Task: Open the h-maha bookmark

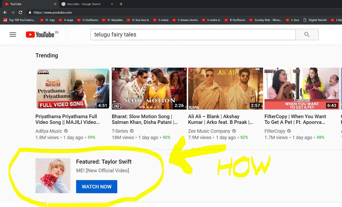Action: pos(161,20)
